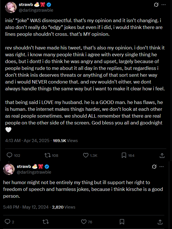Expand three-dot menu on bottom tweet
The height and width of the screenshot is (229, 172).
(162, 166)
